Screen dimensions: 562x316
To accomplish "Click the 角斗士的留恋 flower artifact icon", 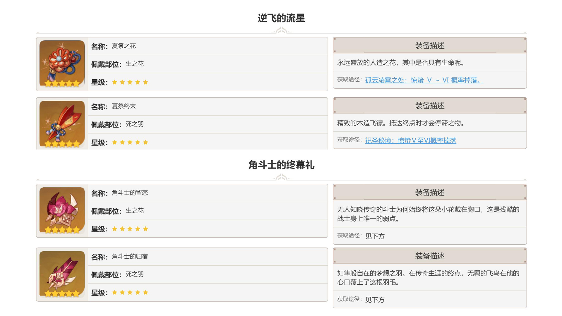I will point(62,211).
